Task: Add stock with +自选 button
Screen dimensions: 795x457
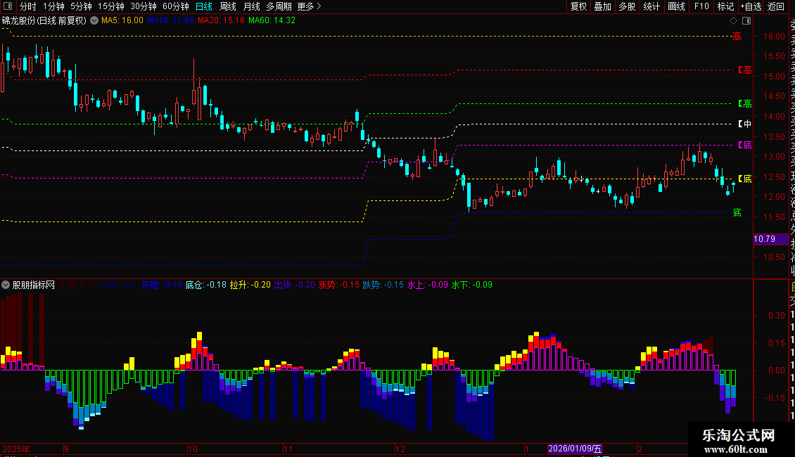Action: coord(751,6)
